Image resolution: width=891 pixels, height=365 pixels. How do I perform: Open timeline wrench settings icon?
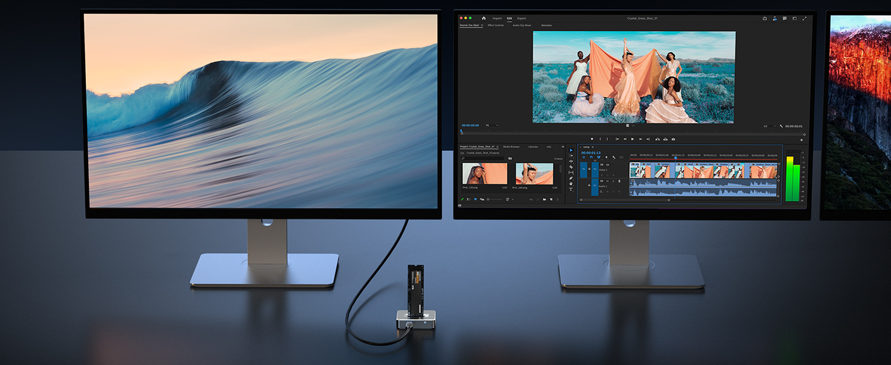(x=613, y=157)
